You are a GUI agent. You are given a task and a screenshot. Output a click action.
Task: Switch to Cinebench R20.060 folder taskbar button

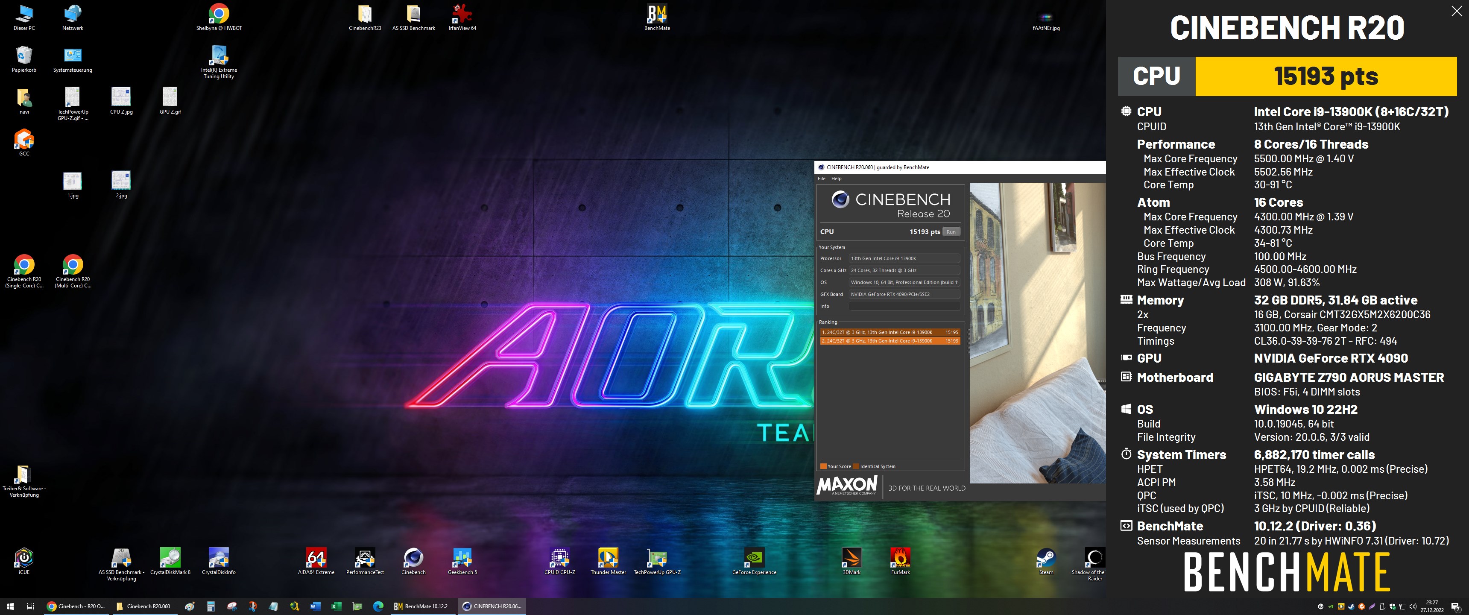[144, 606]
